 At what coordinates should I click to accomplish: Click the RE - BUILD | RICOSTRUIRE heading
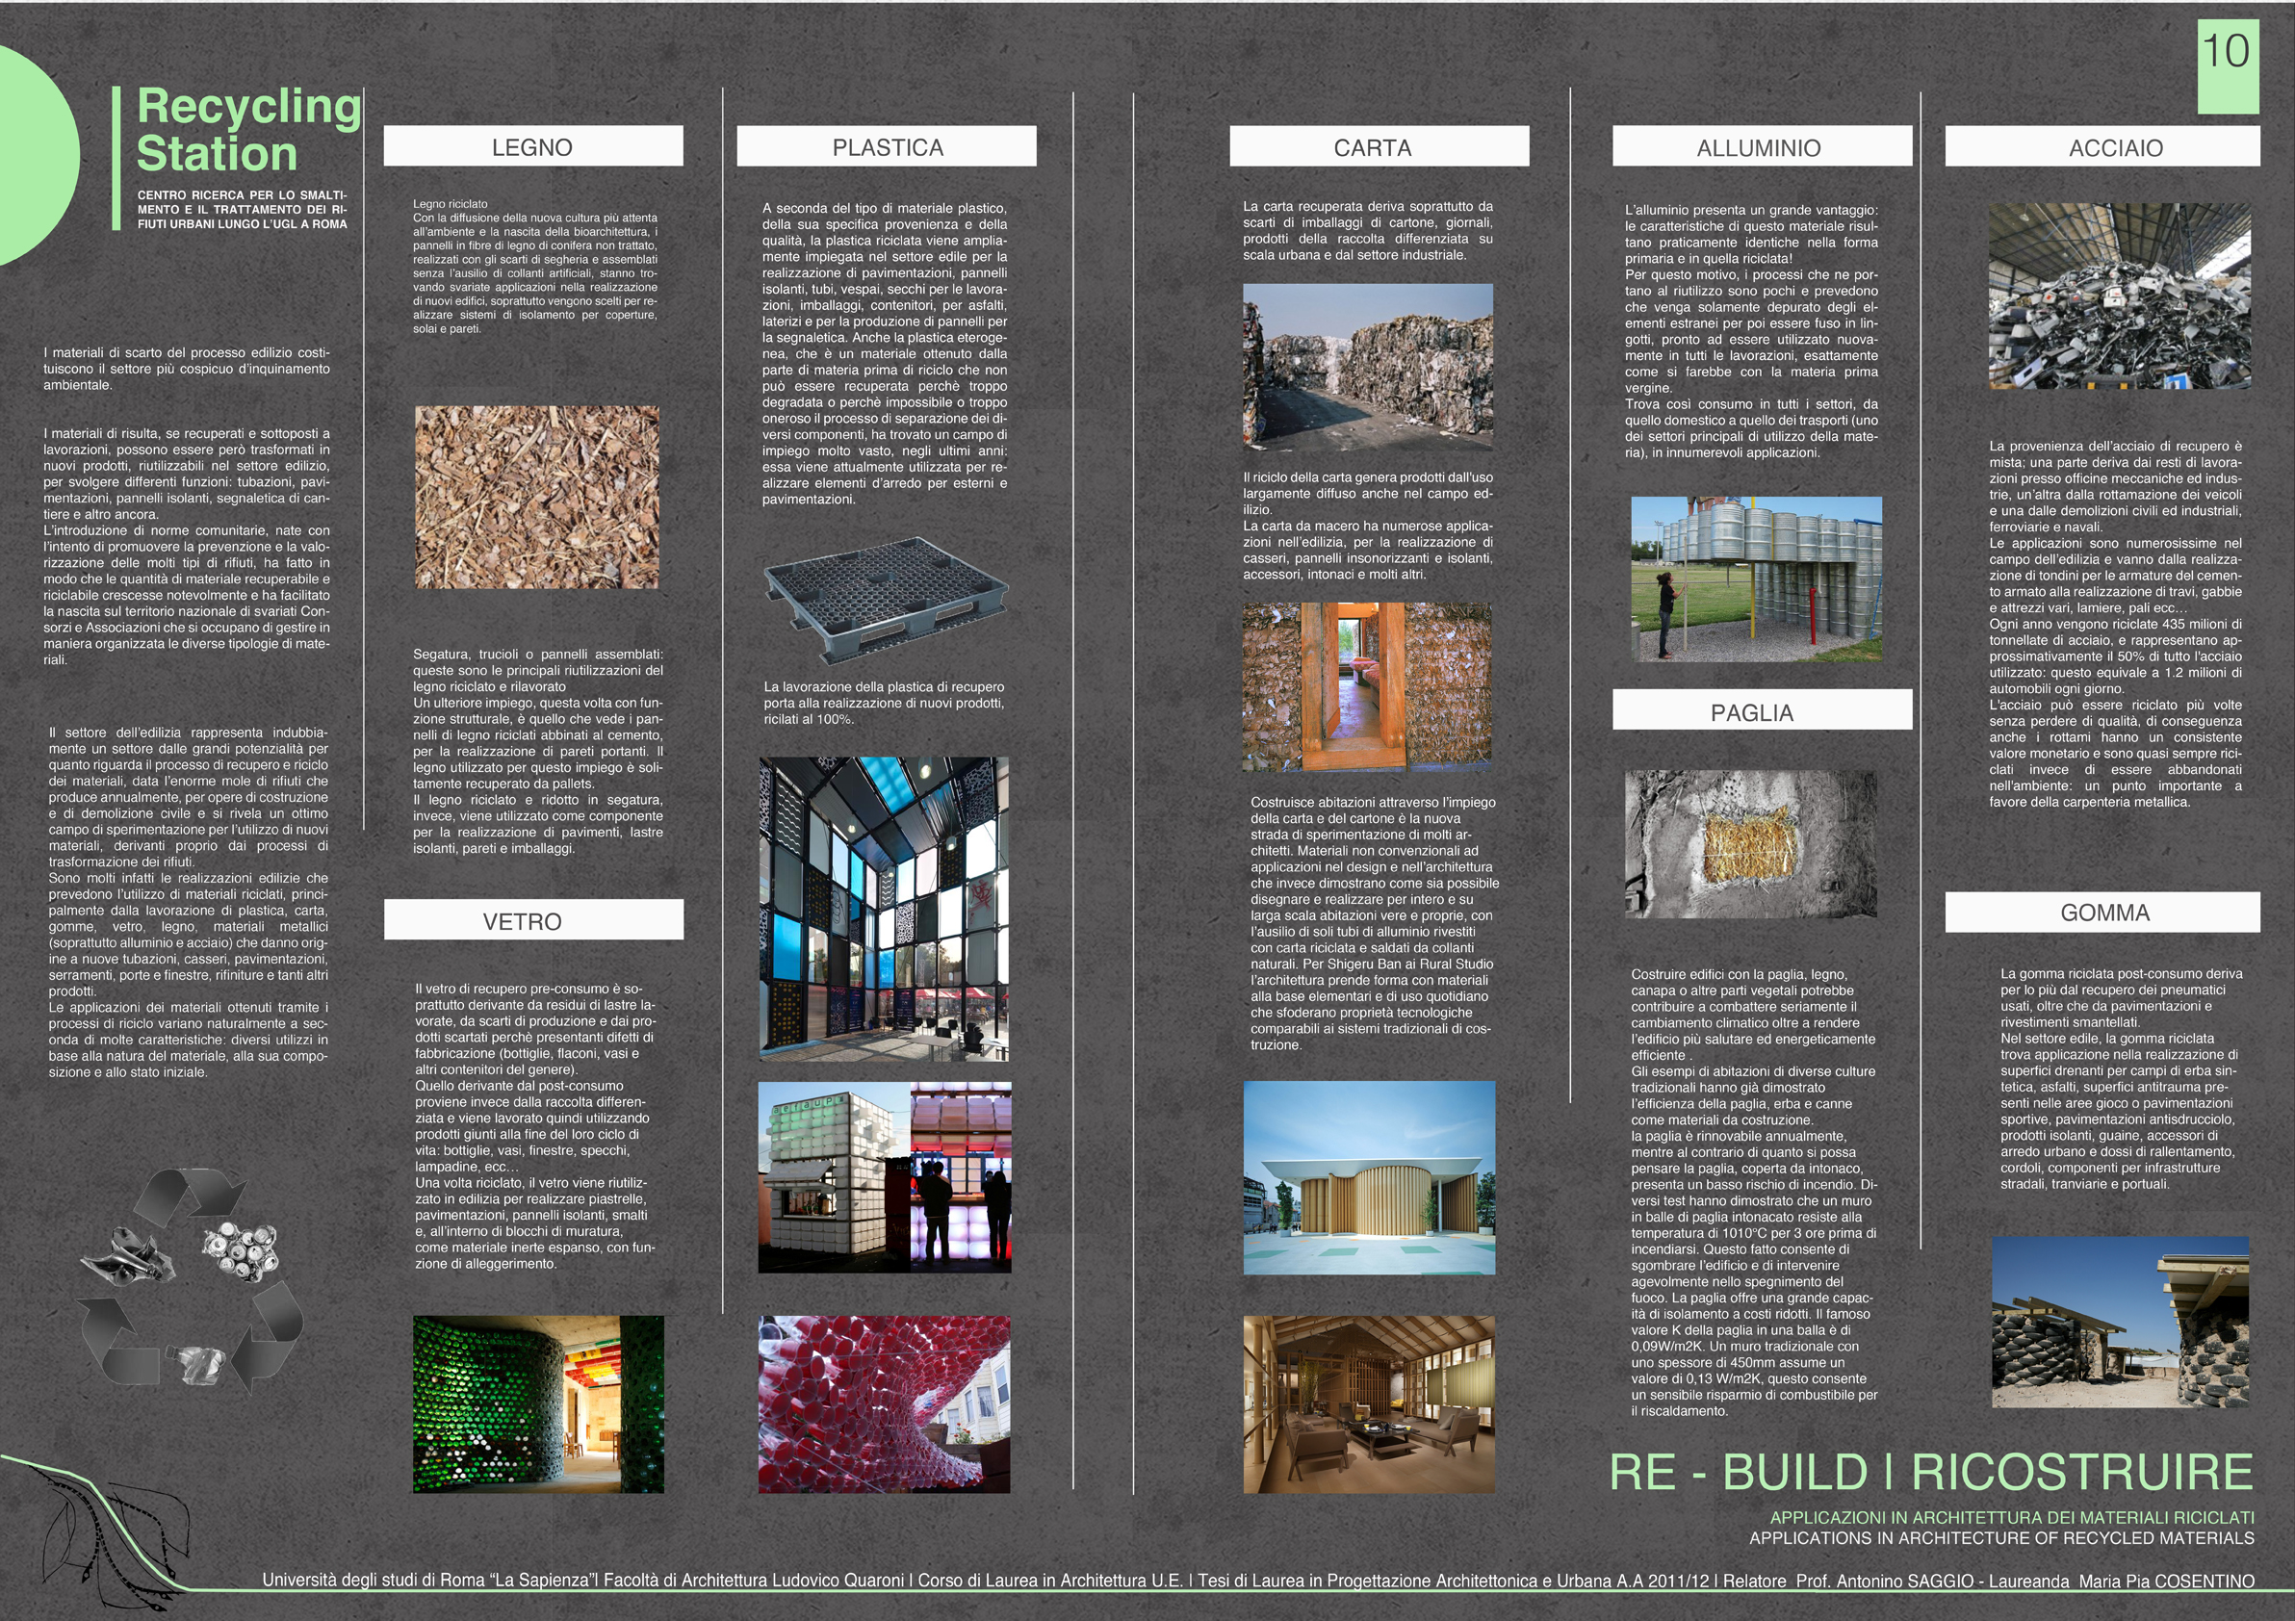(x=1930, y=1473)
